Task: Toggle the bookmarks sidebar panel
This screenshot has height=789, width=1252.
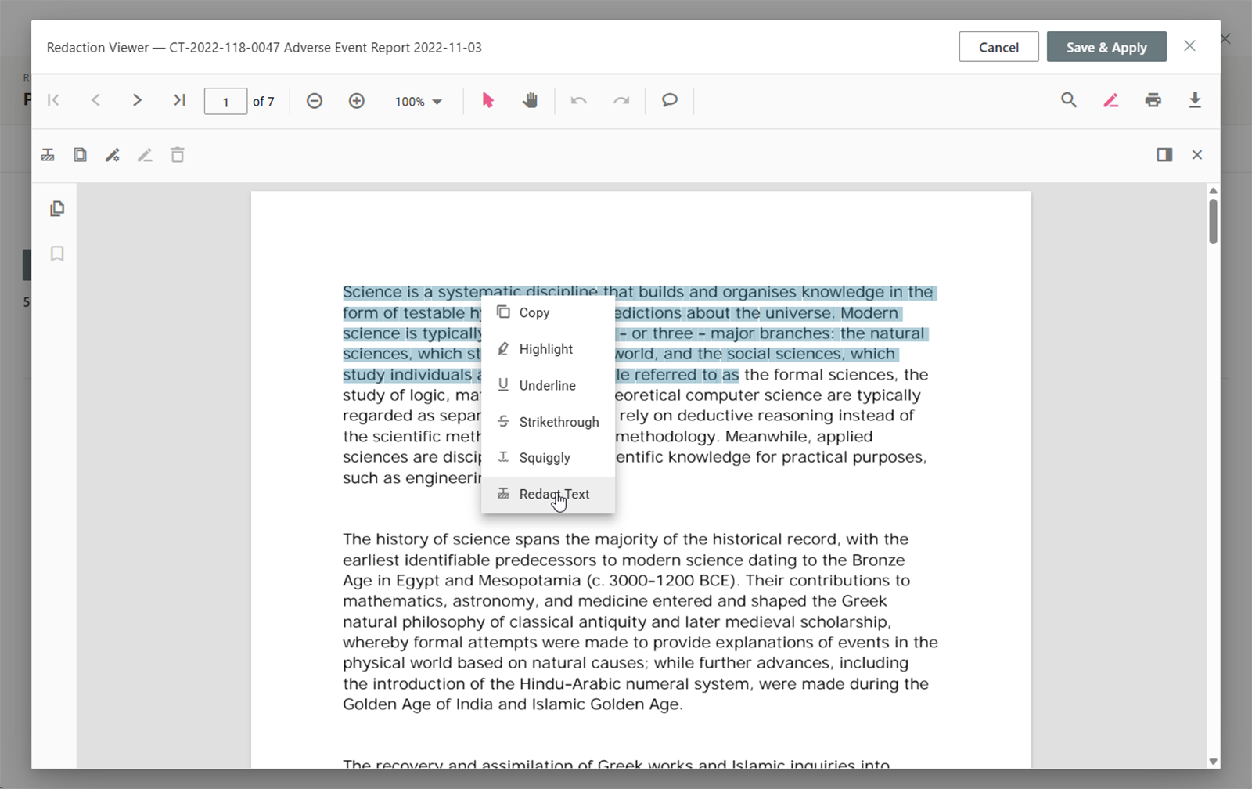Action: pyautogui.click(x=57, y=254)
